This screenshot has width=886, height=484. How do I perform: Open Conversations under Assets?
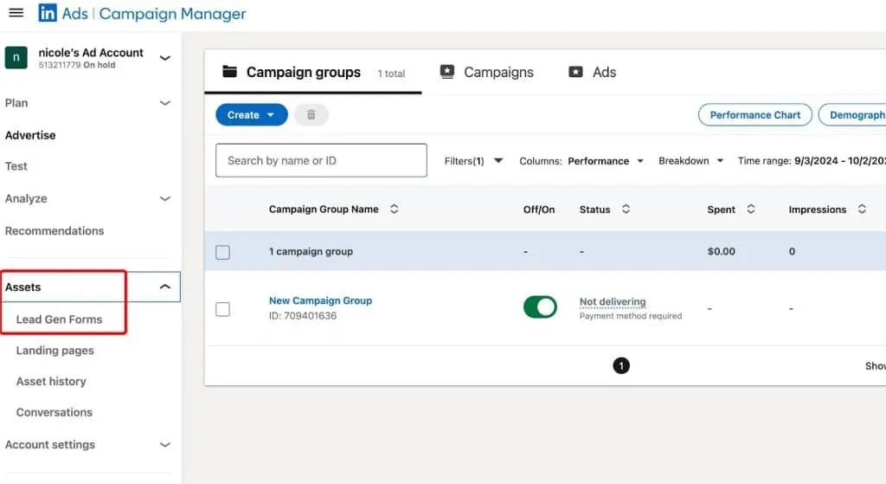coord(55,412)
